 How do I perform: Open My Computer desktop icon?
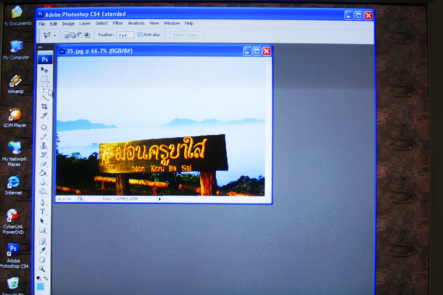[17, 50]
